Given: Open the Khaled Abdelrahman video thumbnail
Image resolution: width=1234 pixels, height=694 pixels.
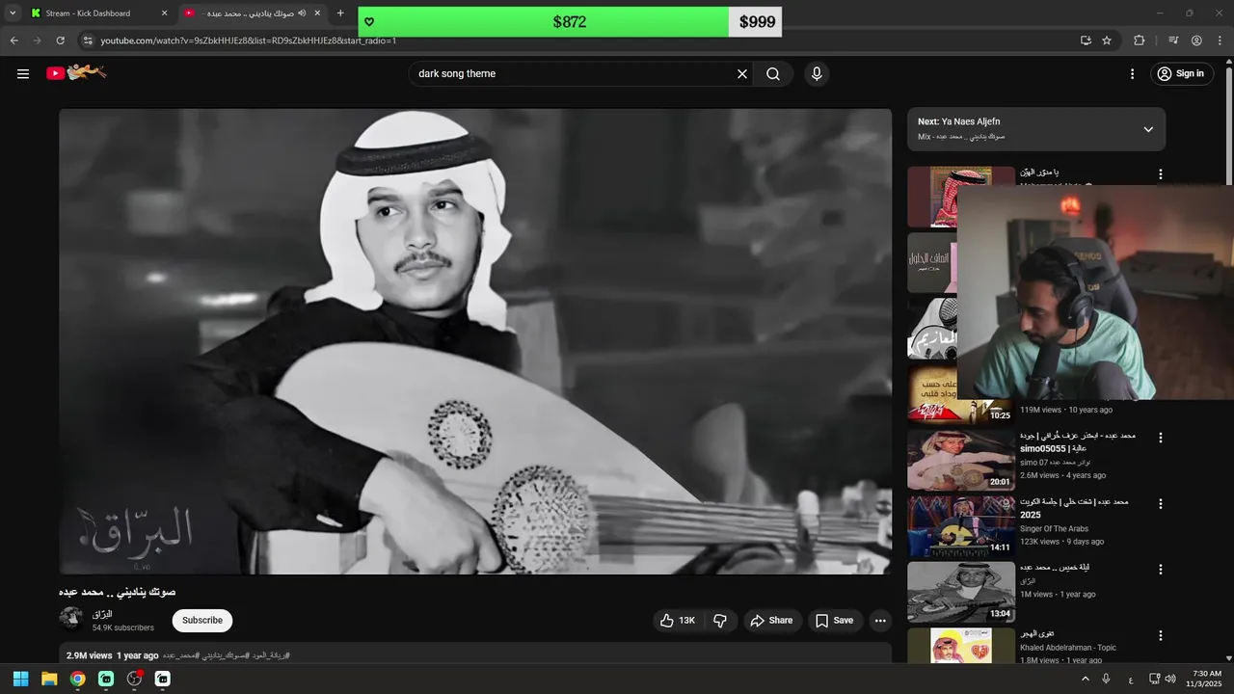Looking at the screenshot, I should [x=960, y=645].
